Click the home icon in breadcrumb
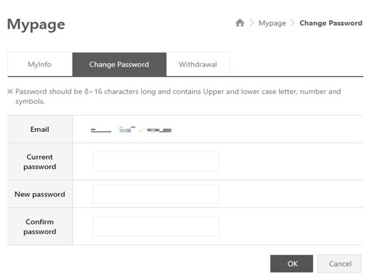 tap(240, 23)
